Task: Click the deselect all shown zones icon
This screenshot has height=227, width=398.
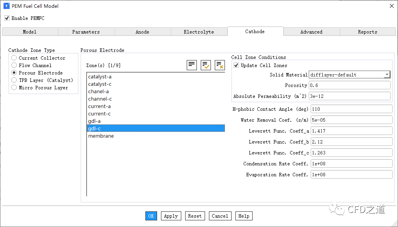Action: point(219,65)
